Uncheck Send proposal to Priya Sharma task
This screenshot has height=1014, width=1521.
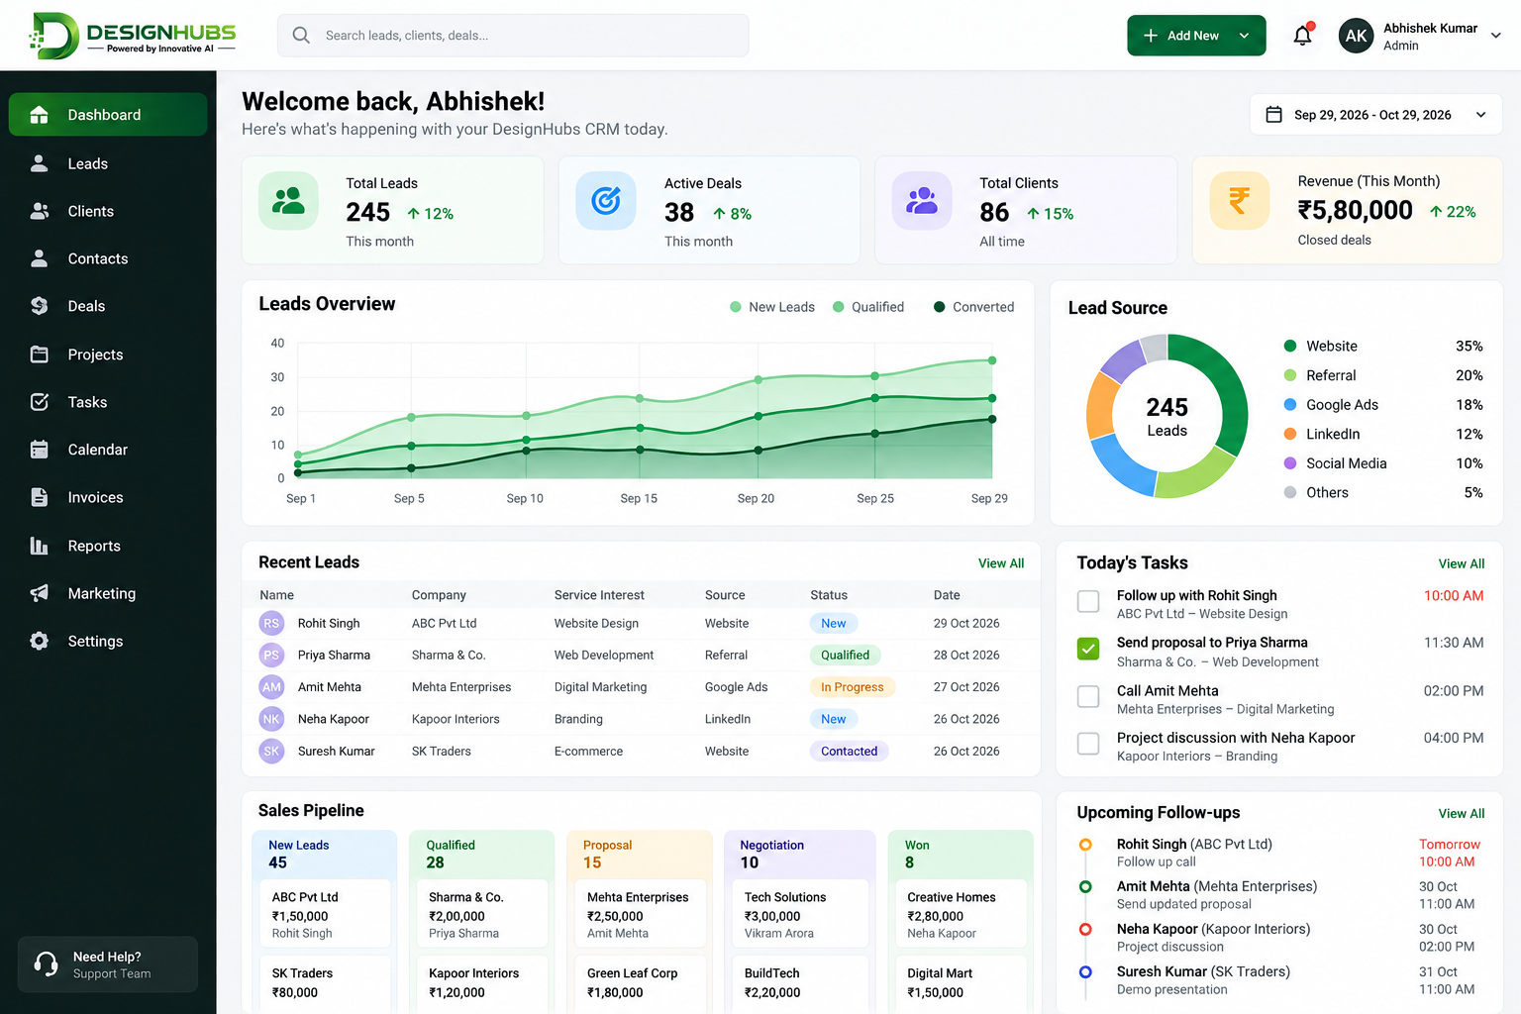[1088, 649]
